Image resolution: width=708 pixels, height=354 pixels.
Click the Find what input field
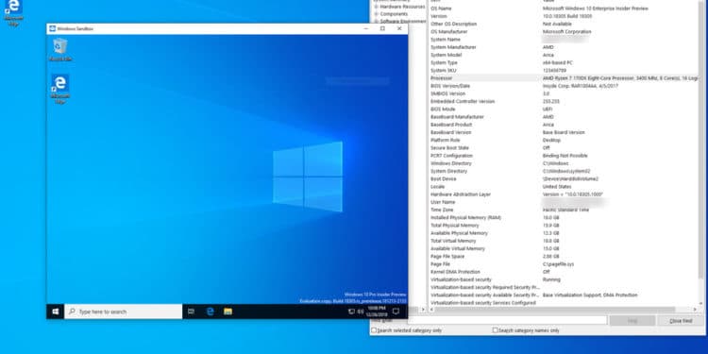pos(508,320)
